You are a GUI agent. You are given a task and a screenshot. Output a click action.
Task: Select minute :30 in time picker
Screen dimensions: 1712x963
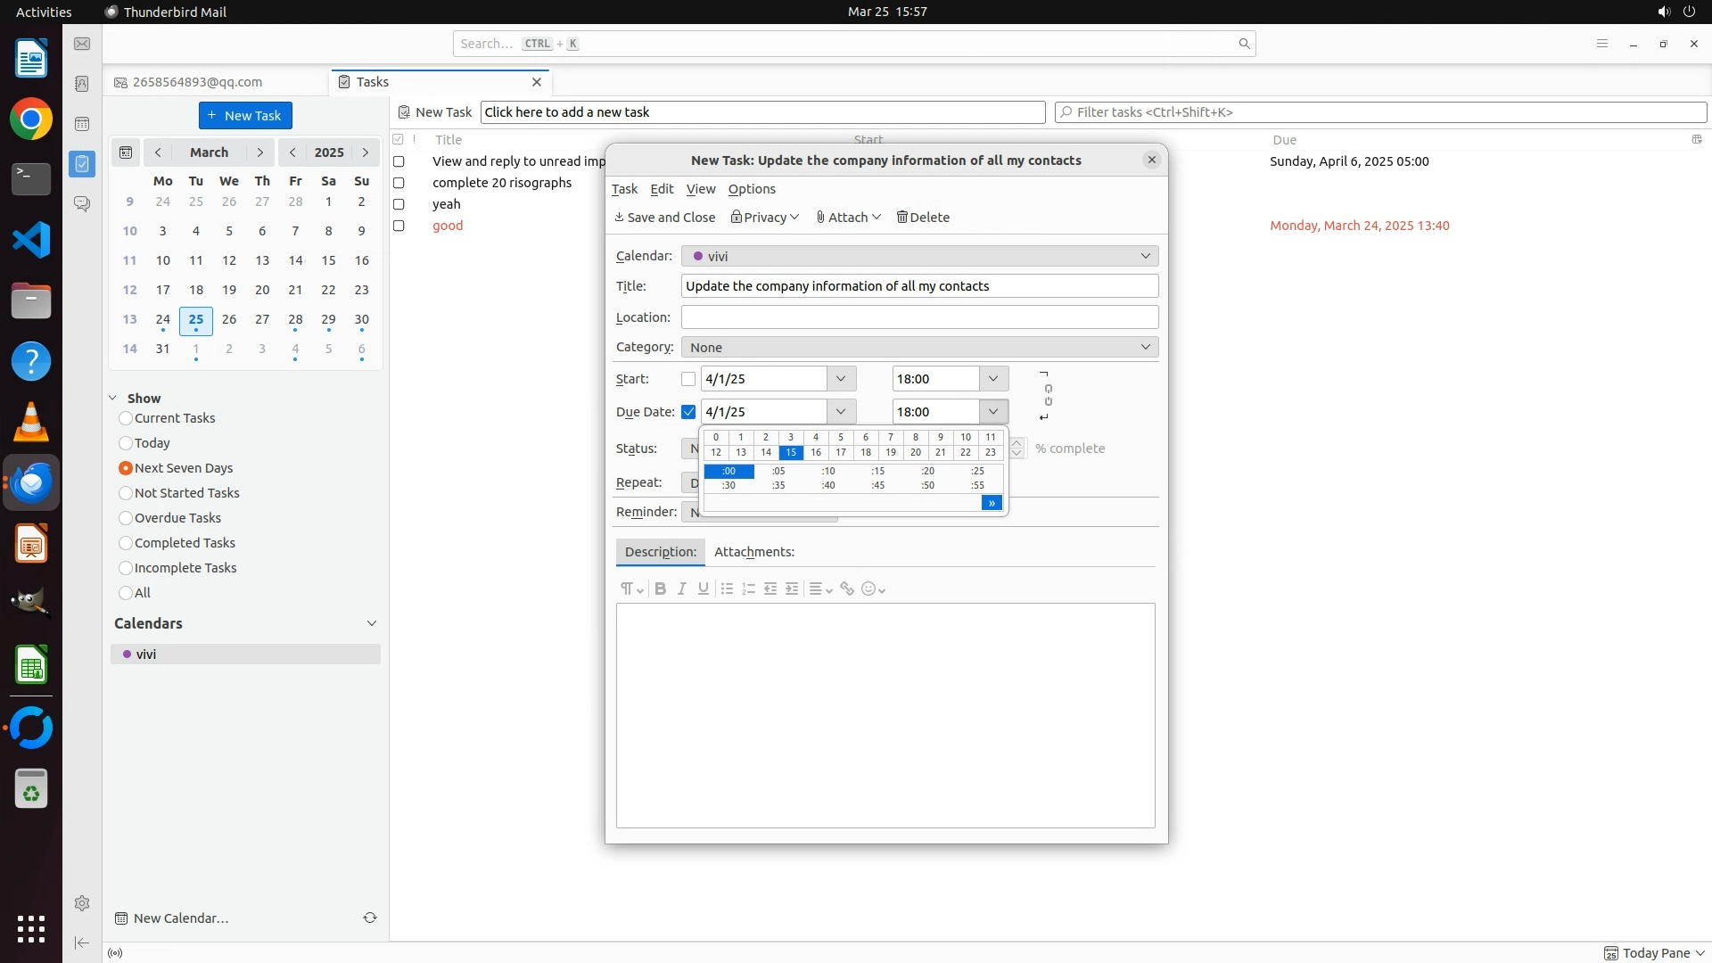pyautogui.click(x=728, y=486)
